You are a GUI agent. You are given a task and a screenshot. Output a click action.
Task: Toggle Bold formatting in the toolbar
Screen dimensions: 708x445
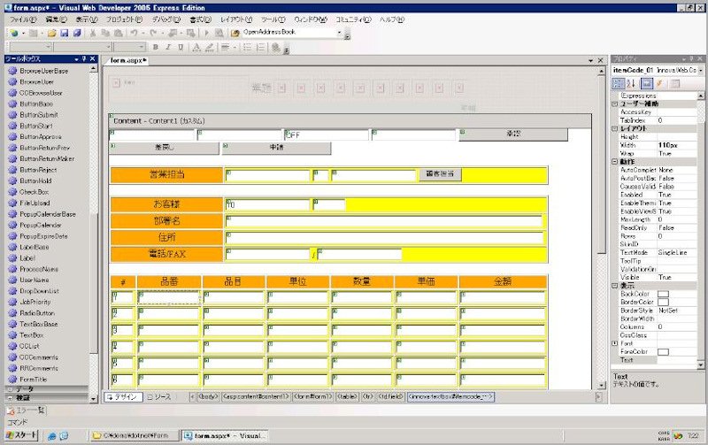156,47
